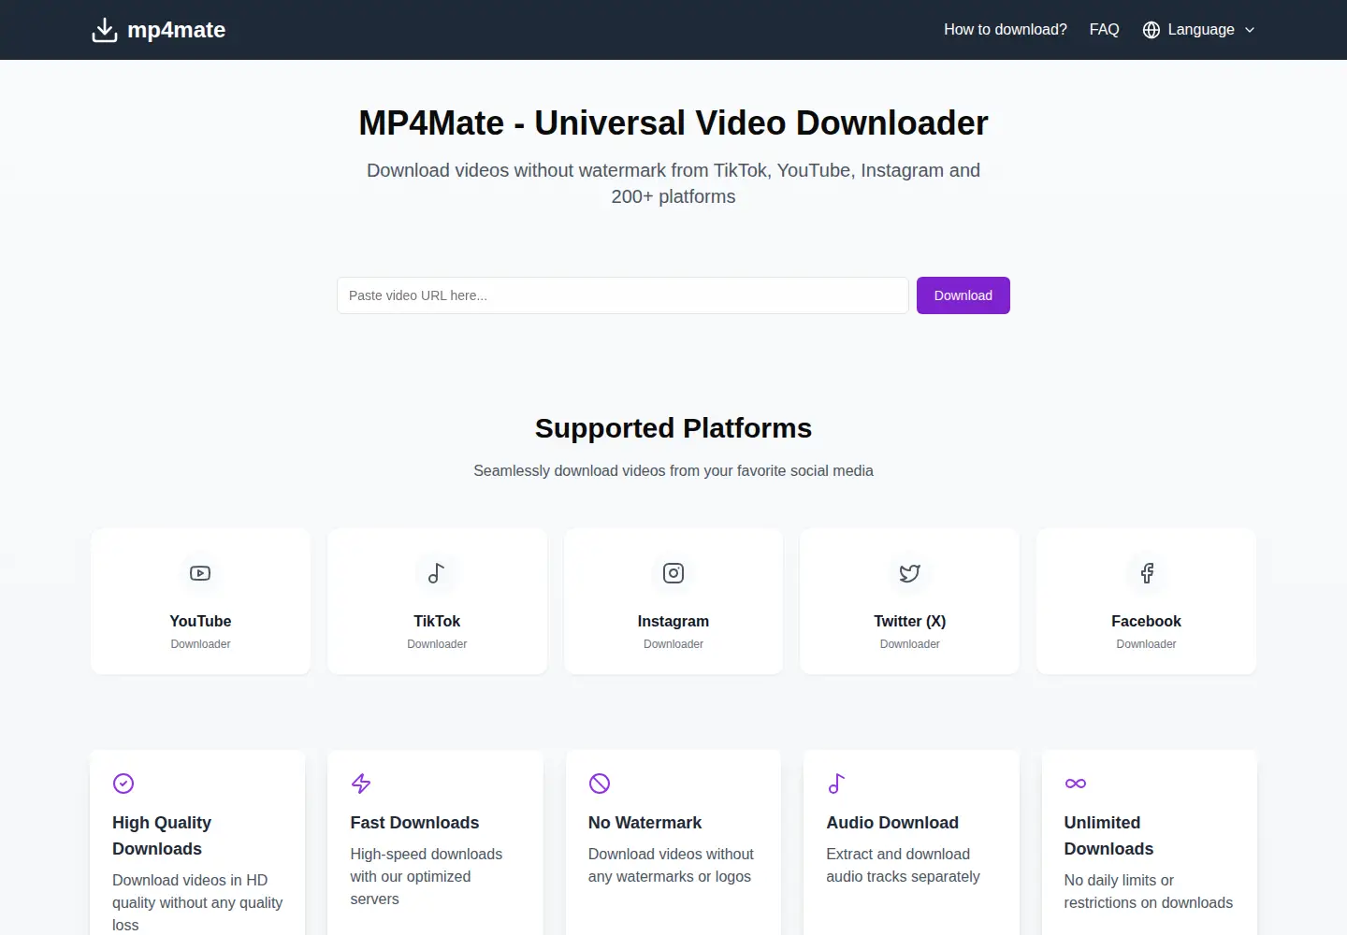Image resolution: width=1347 pixels, height=935 pixels.
Task: Click 'Download videos without any watermarks' description
Action: (x=671, y=865)
